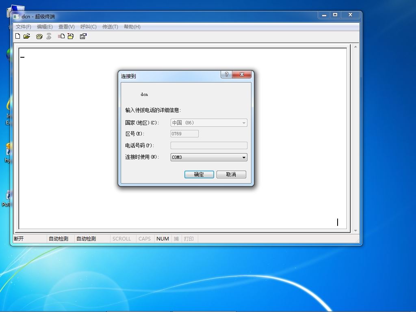Click the terminal scrollbar up arrow
The image size is (416, 312).
pyautogui.click(x=355, y=47)
